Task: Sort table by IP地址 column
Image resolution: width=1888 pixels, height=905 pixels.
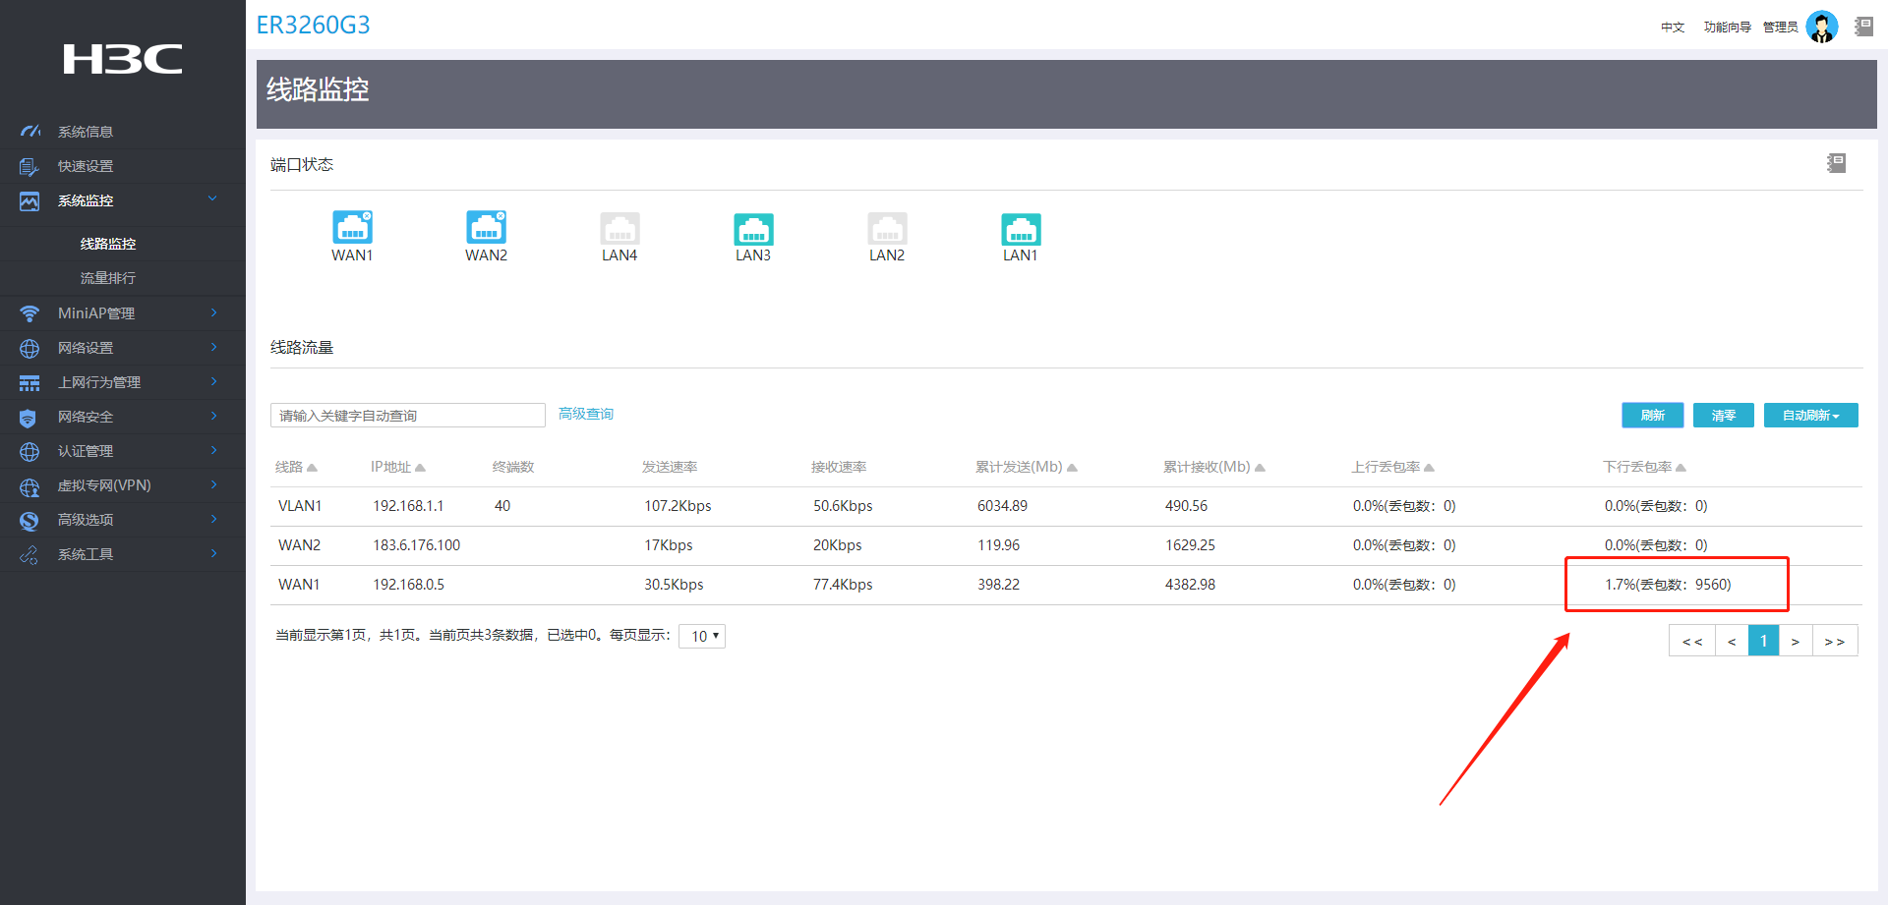Action: tap(398, 467)
